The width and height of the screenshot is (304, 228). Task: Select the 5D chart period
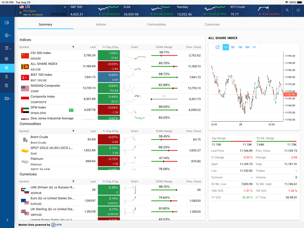click(x=233, y=47)
